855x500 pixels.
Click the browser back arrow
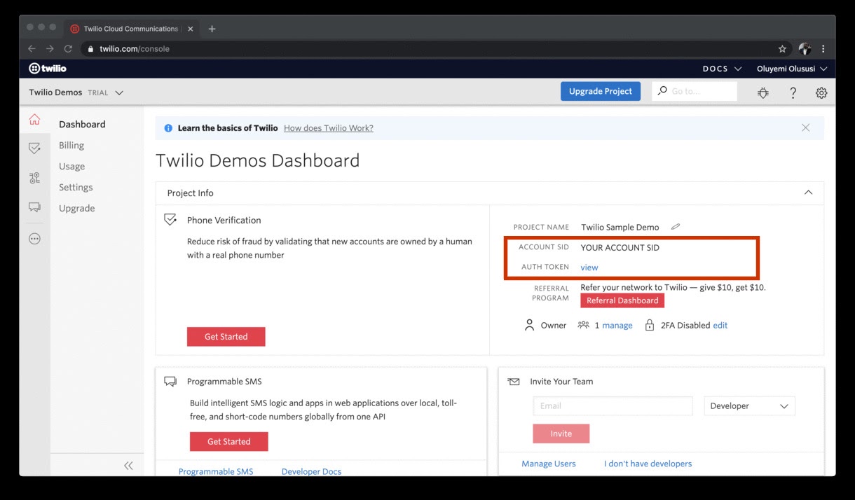(x=31, y=49)
